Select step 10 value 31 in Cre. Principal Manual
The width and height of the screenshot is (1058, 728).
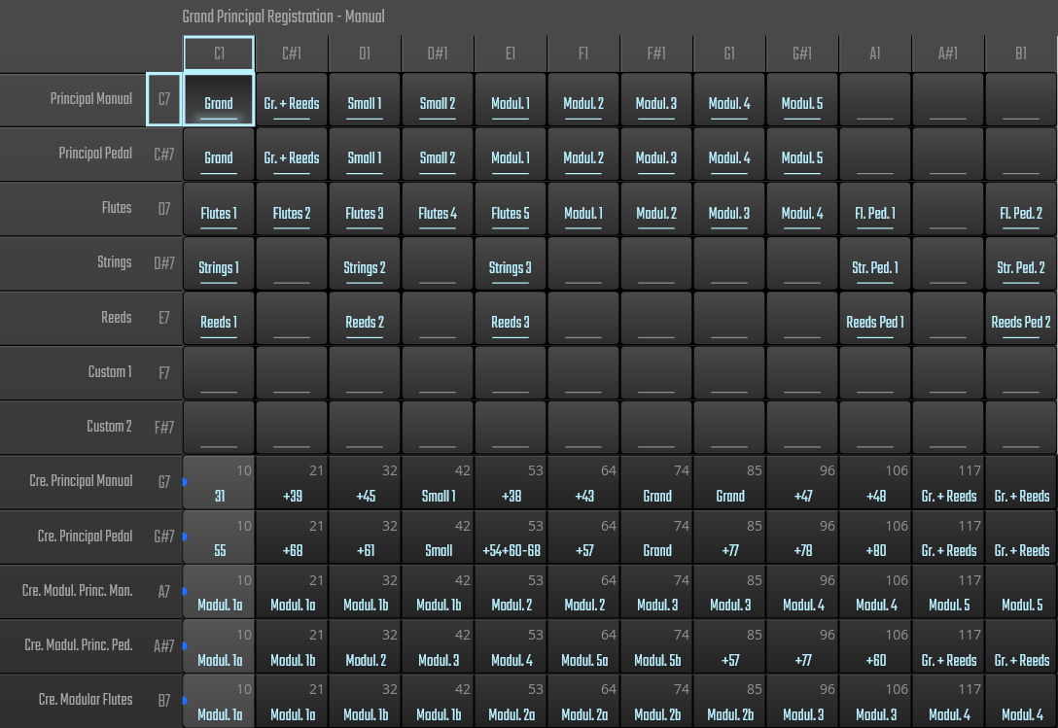[219, 483]
